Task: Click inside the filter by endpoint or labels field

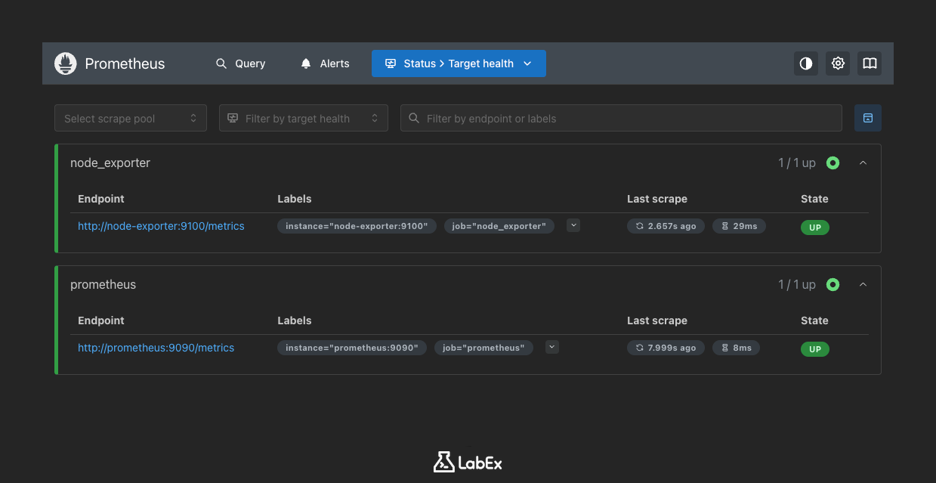Action: [x=604, y=118]
